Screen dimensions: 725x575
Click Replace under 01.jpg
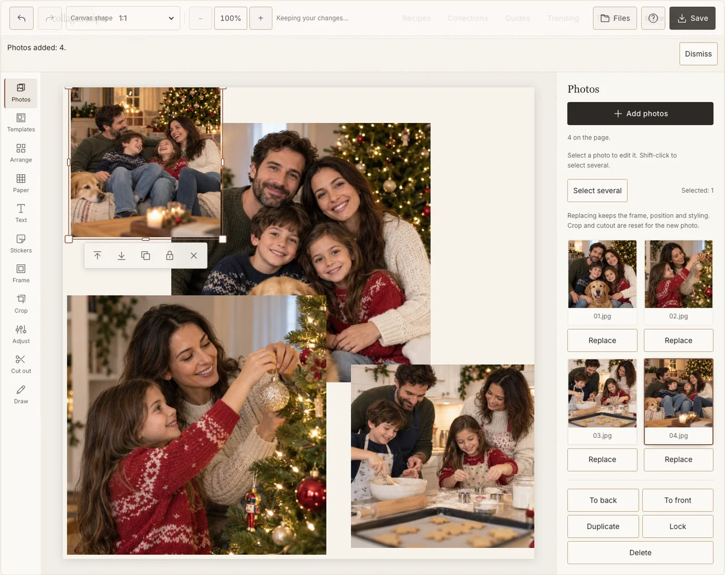click(603, 340)
